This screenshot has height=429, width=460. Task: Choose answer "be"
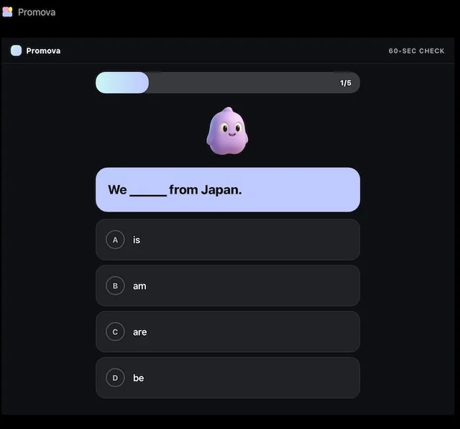tap(228, 378)
